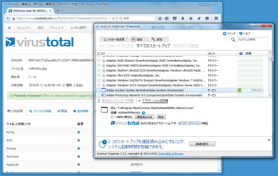This screenshot has height=176, width=278.
Task: Click the blue search magnifier in Autorun Organizer
Action: click(233, 40)
